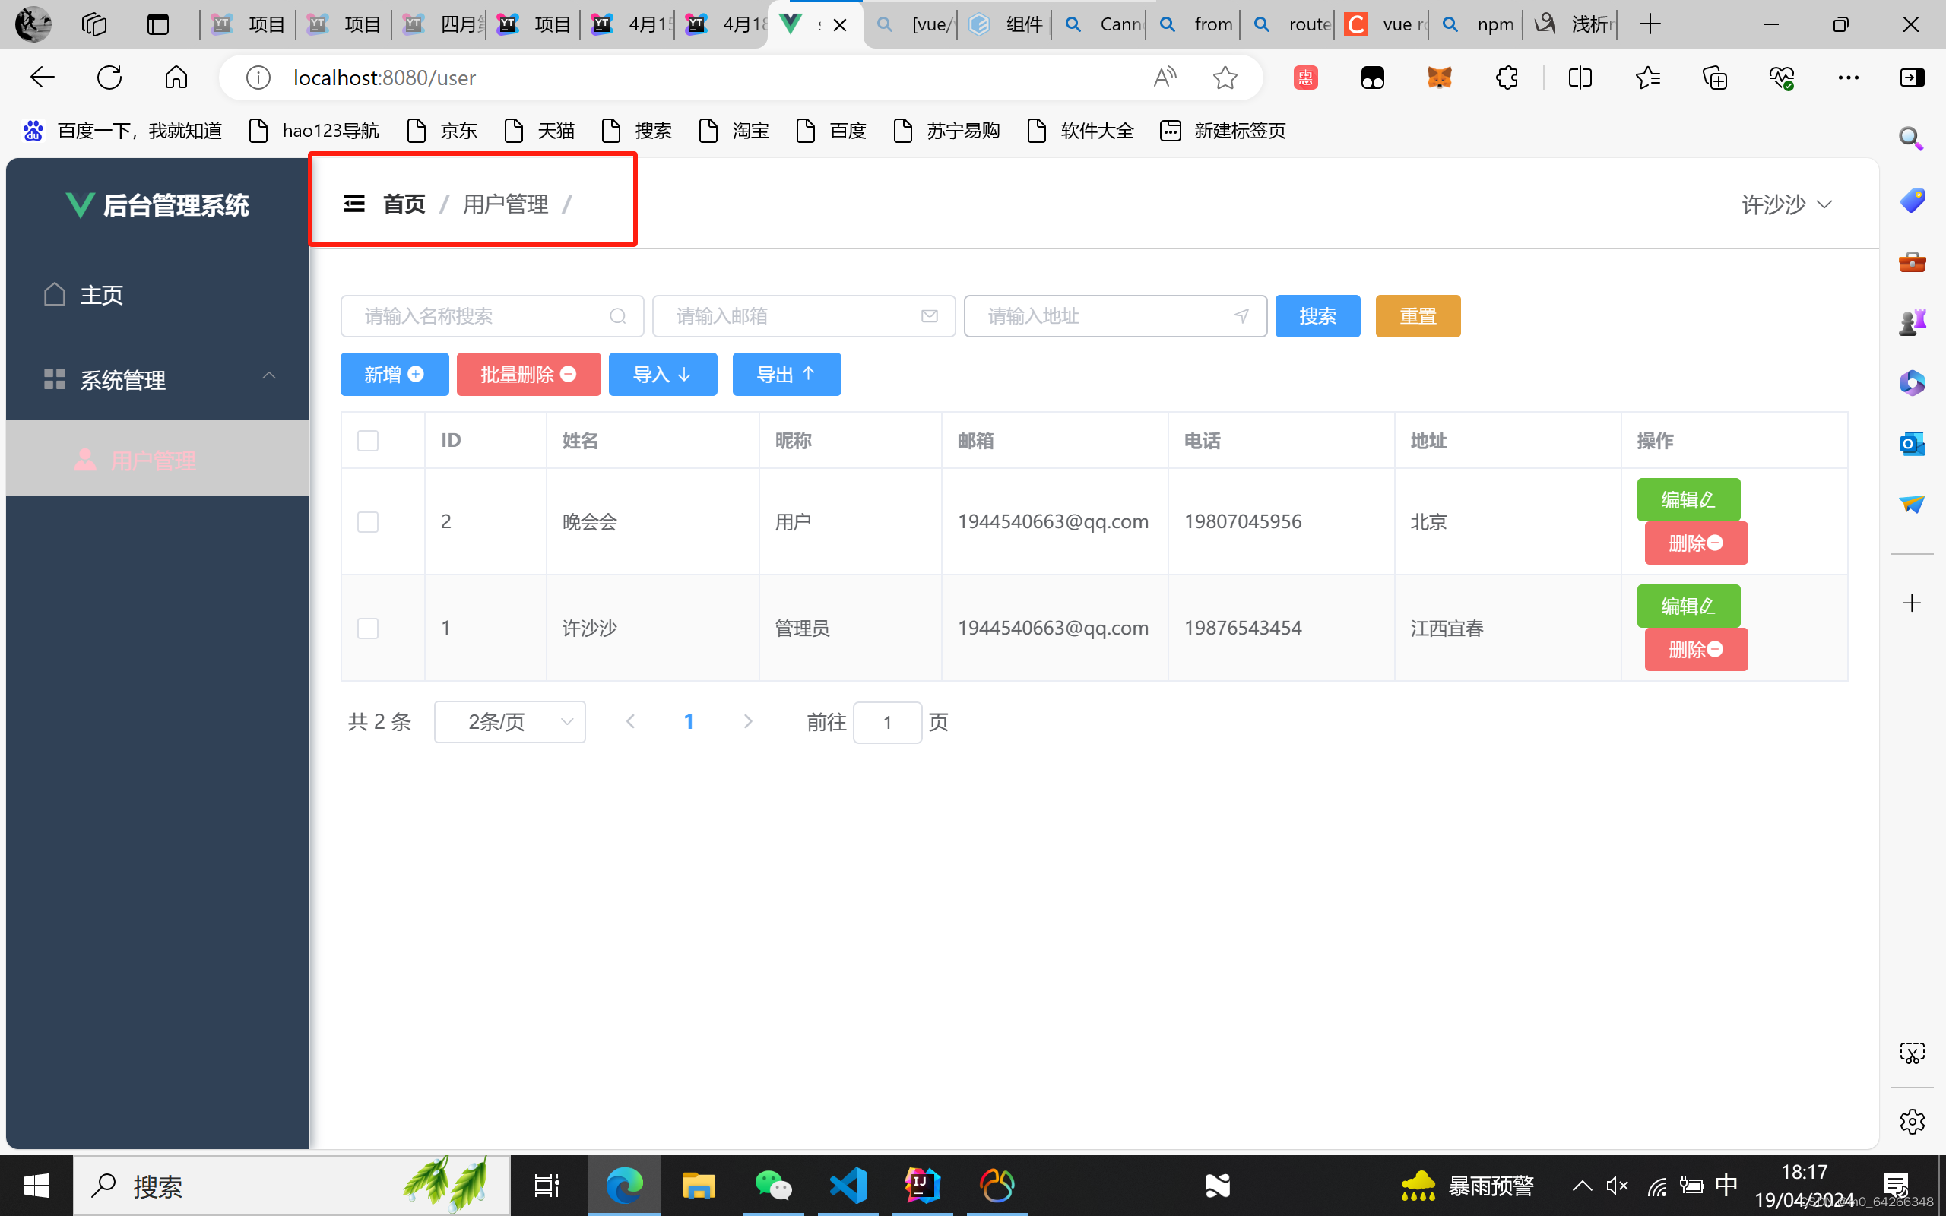Check the row checkbox for 许沙沙
Image resolution: width=1946 pixels, height=1216 pixels.
[x=367, y=628]
